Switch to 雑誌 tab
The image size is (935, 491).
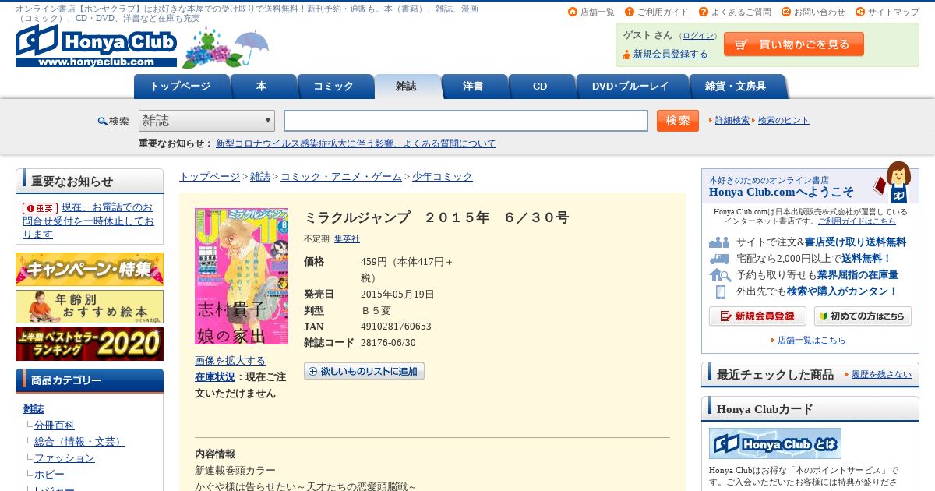tap(407, 87)
